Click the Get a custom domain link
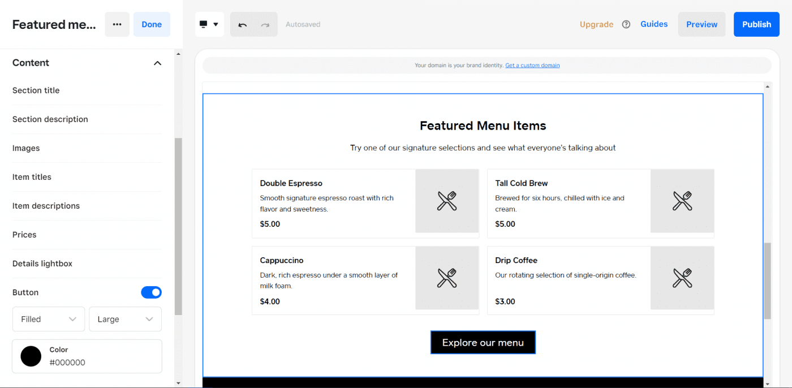Viewport: 792px width, 388px height. pyautogui.click(x=532, y=66)
